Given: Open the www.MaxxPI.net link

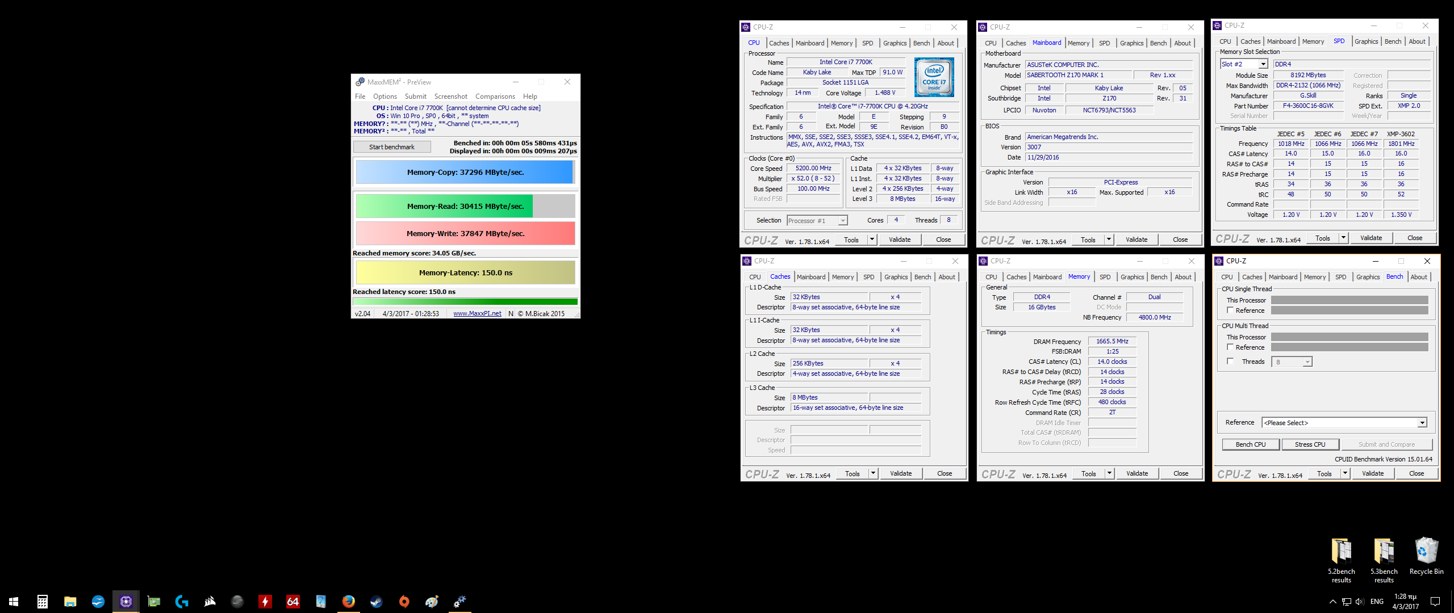Looking at the screenshot, I should (477, 314).
